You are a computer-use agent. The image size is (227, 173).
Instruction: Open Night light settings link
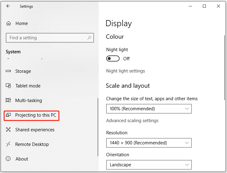(x=125, y=71)
